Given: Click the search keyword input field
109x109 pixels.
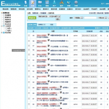Looking at the screenshot, I should tap(90, 18).
